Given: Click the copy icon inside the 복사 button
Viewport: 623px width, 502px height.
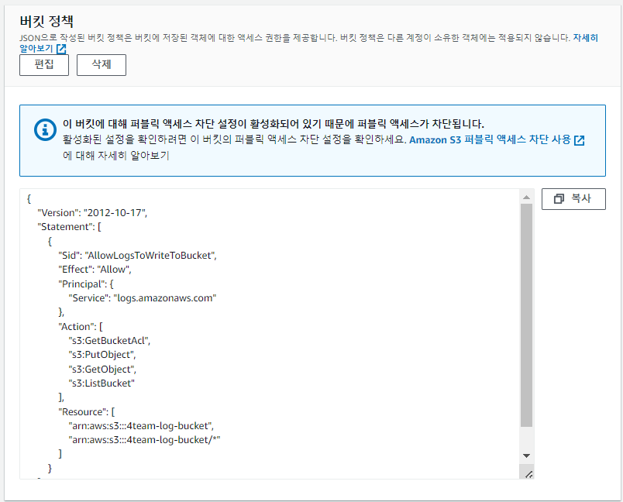Looking at the screenshot, I should click(559, 198).
